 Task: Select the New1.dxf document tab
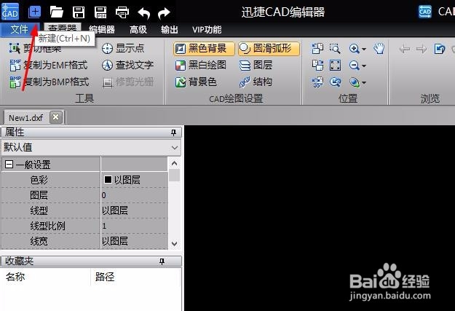[25, 118]
